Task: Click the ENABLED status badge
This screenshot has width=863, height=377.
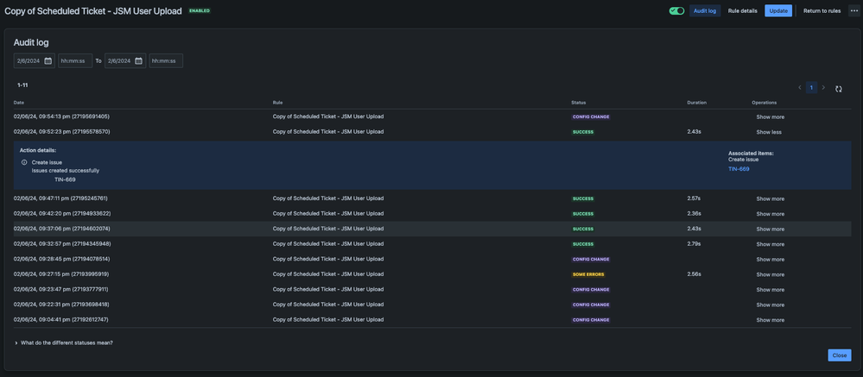Action: pos(200,10)
